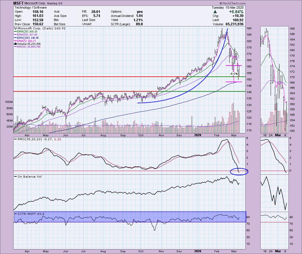
Task: Click the 100M volume axis label
Action: coord(9,102)
